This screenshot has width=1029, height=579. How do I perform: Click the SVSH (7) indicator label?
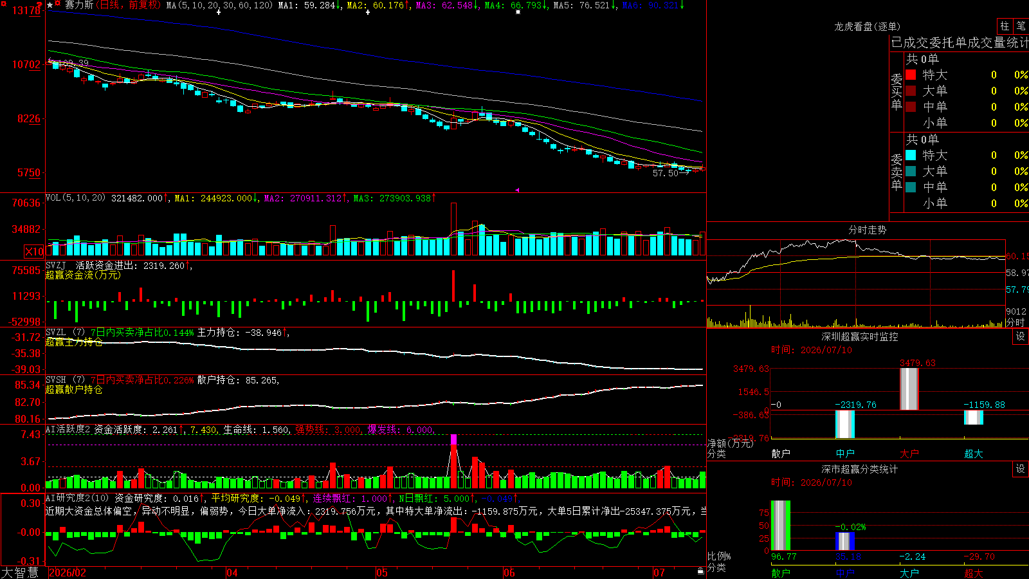coord(65,380)
